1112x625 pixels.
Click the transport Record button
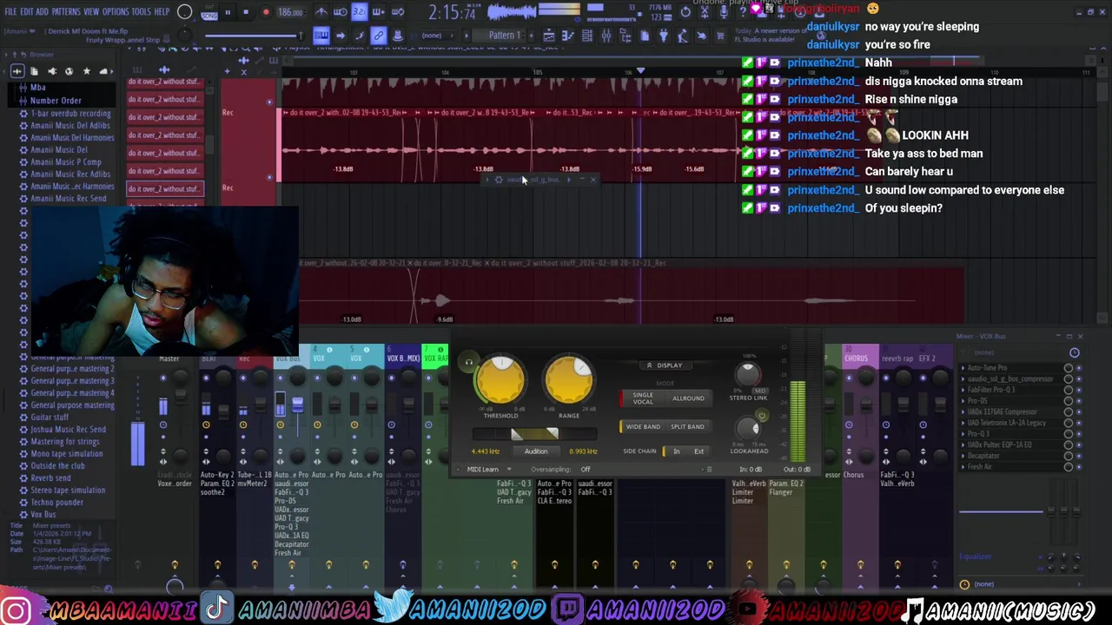[265, 12]
